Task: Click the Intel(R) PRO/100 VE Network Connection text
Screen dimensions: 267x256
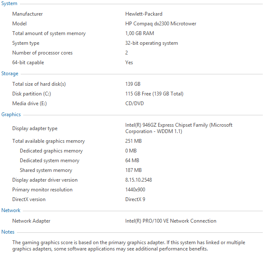Action: [x=171, y=221]
